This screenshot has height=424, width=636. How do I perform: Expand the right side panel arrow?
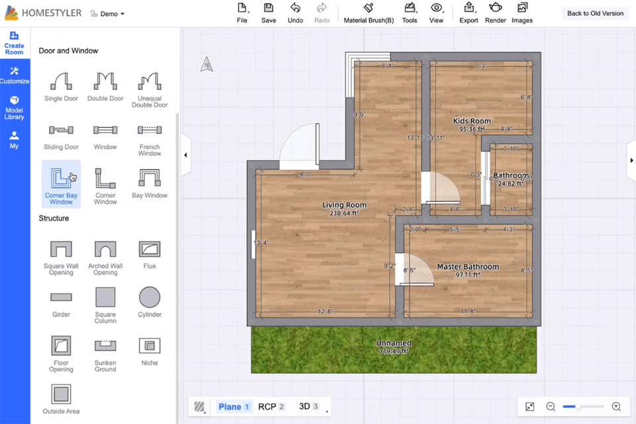tap(631, 160)
